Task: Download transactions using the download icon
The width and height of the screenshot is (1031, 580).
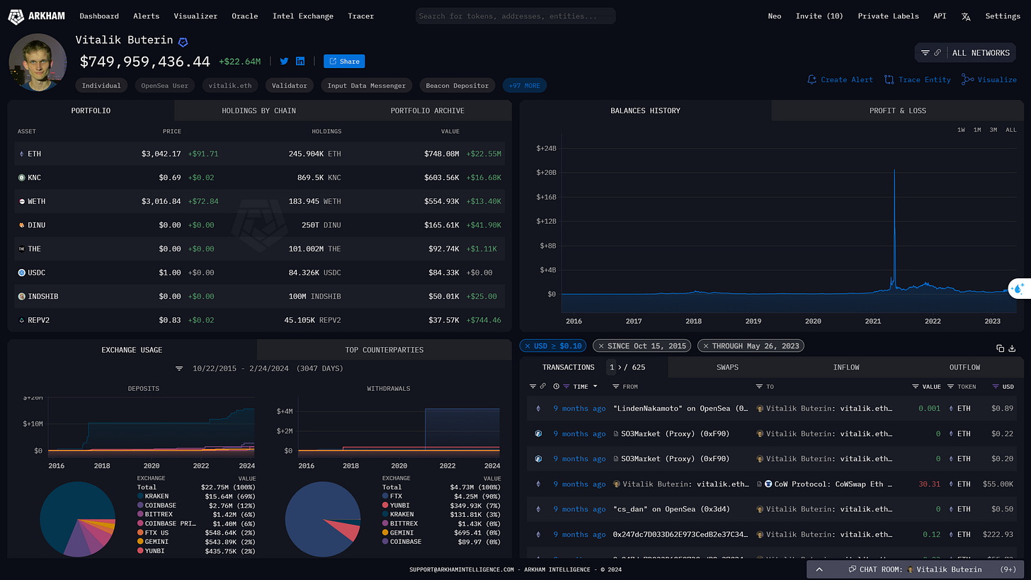Action: tap(1012, 348)
